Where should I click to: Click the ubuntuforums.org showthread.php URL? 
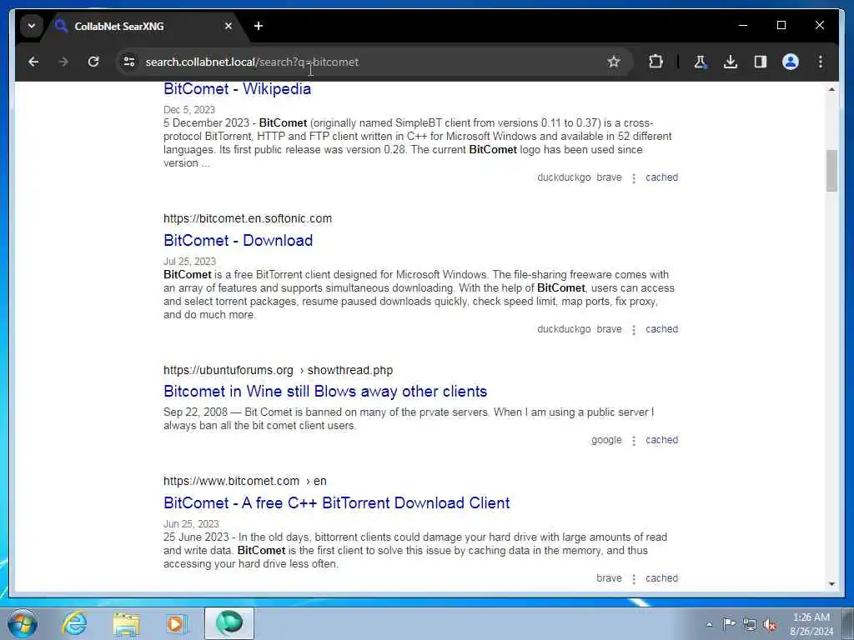[279, 370]
